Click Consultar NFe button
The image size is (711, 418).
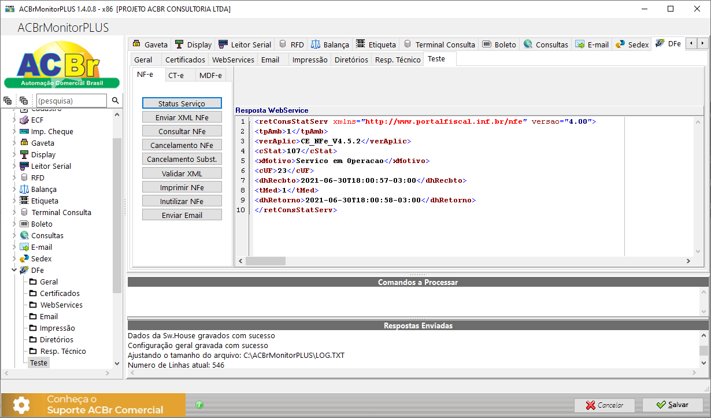tap(182, 131)
